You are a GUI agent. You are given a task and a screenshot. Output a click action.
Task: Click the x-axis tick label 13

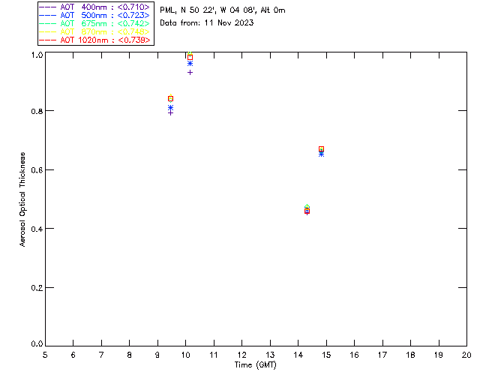[x=270, y=355]
